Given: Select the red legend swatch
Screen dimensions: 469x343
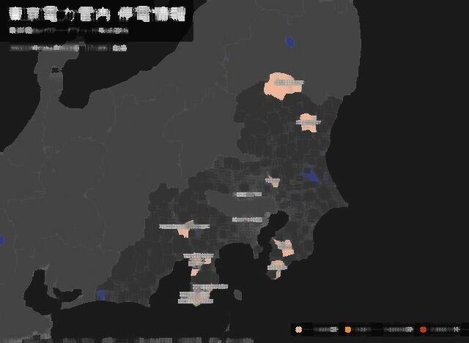Looking at the screenshot, I should tap(423, 330).
